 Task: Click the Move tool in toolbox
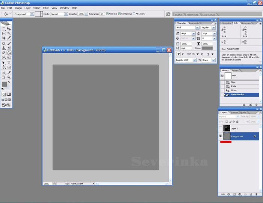pyautogui.click(x=9, y=29)
